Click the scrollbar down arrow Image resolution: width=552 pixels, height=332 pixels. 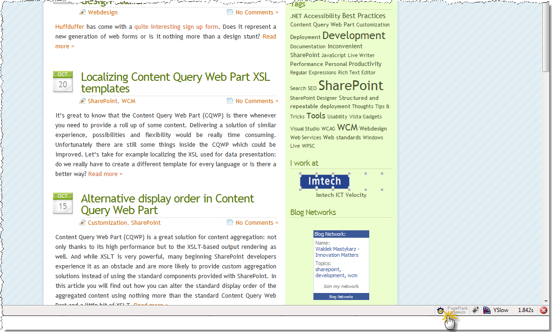pyautogui.click(x=546, y=301)
